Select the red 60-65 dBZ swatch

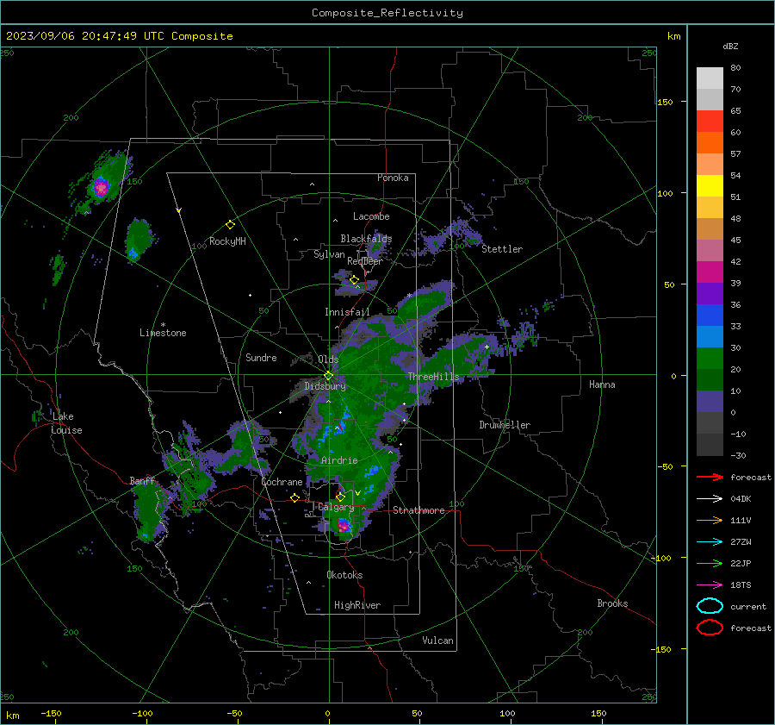[710, 122]
